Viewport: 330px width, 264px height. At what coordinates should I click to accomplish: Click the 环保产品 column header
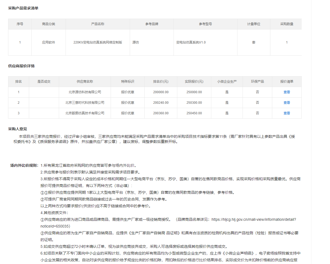pyautogui.click(x=257, y=82)
